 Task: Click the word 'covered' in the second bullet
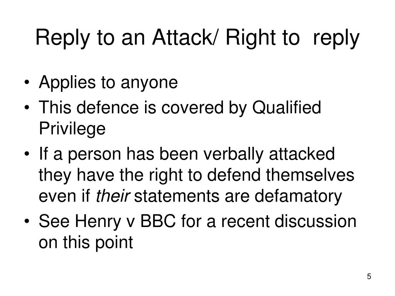pyautogui.click(x=192, y=108)
